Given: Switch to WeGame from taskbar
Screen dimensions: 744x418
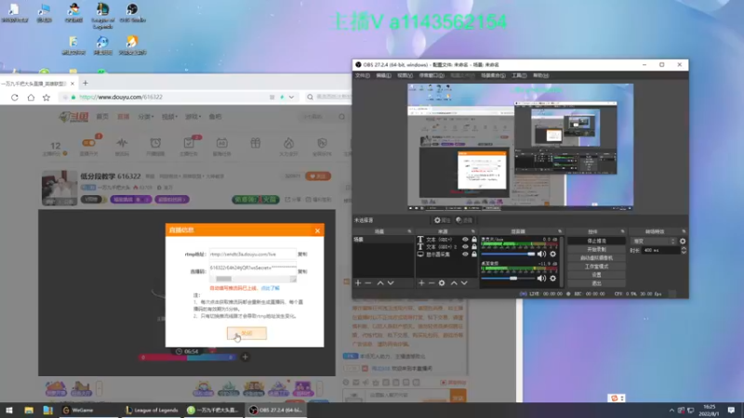Looking at the screenshot, I should click(88, 411).
